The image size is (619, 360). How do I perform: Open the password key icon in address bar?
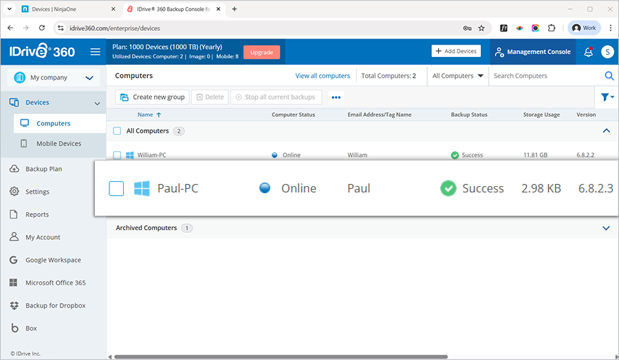[x=468, y=28]
